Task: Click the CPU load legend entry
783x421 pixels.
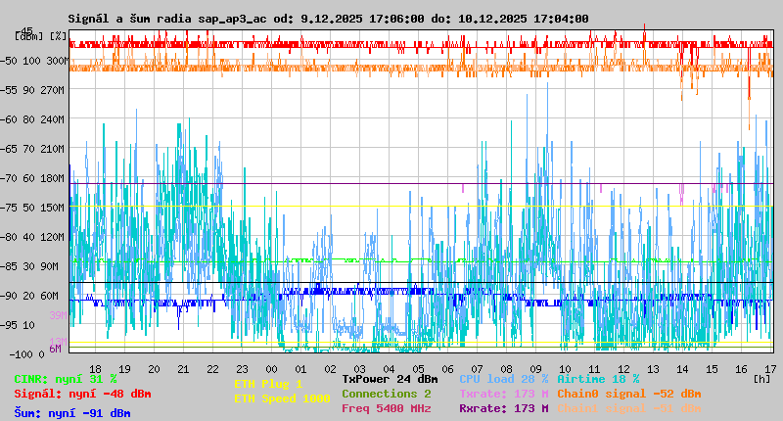Action: click(503, 379)
